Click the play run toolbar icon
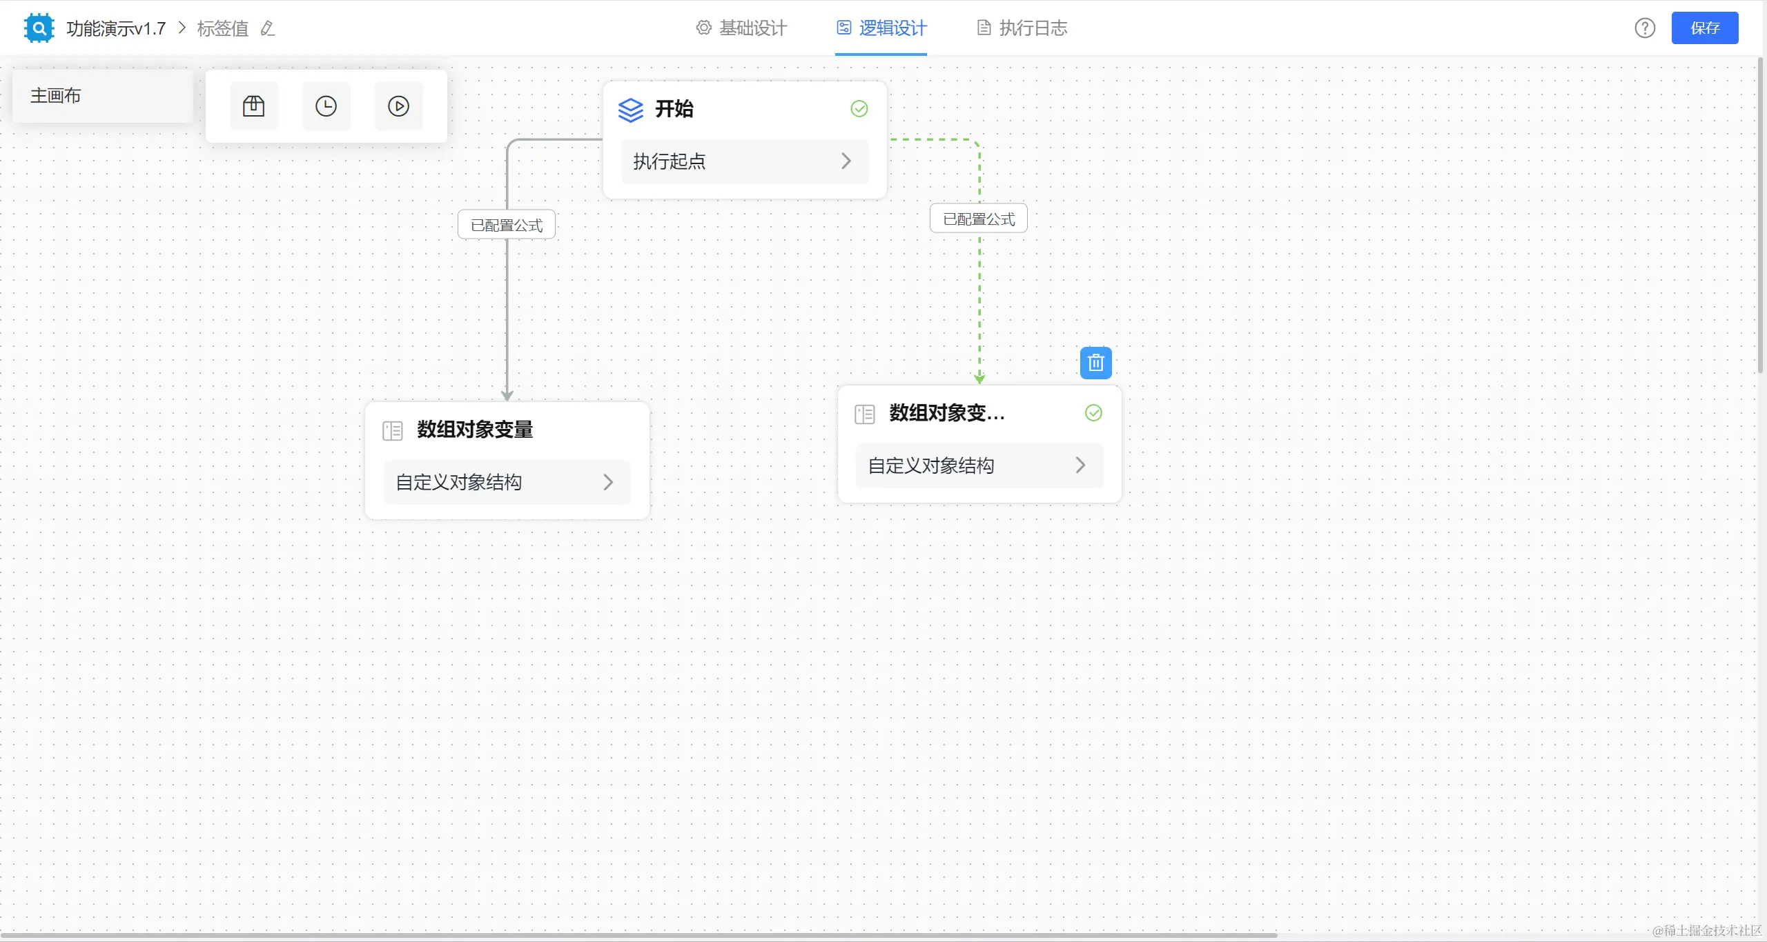The width and height of the screenshot is (1767, 942). click(398, 106)
